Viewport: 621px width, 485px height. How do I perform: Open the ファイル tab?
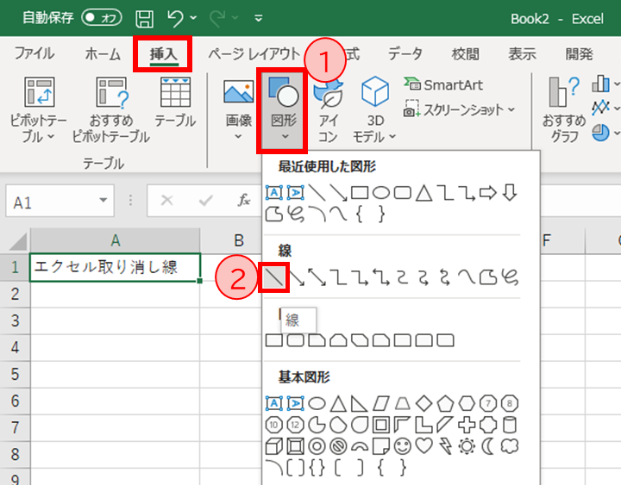[x=34, y=53]
